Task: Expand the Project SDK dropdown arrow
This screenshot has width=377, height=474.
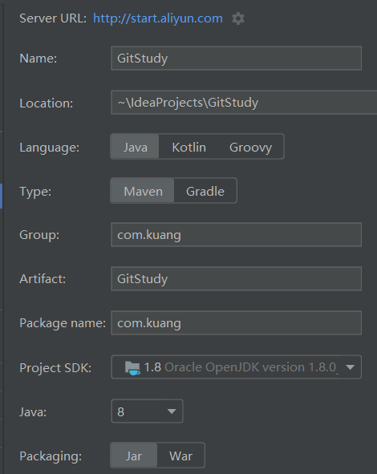Action: (x=350, y=367)
